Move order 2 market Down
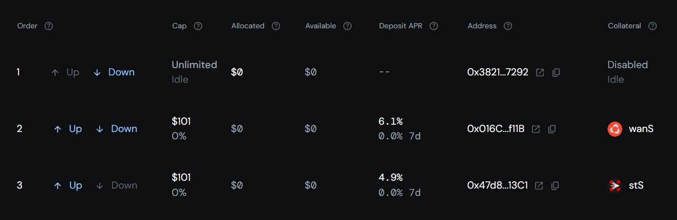The image size is (677, 220). pyautogui.click(x=117, y=129)
